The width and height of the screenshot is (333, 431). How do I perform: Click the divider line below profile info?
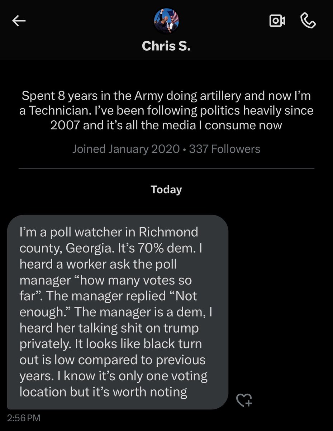(166, 168)
